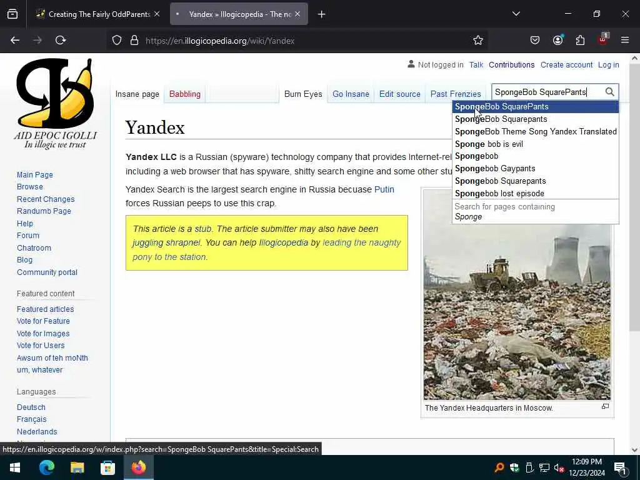The image size is (640, 480).
Task: Bookmark this page with the star
Action: pos(478,41)
